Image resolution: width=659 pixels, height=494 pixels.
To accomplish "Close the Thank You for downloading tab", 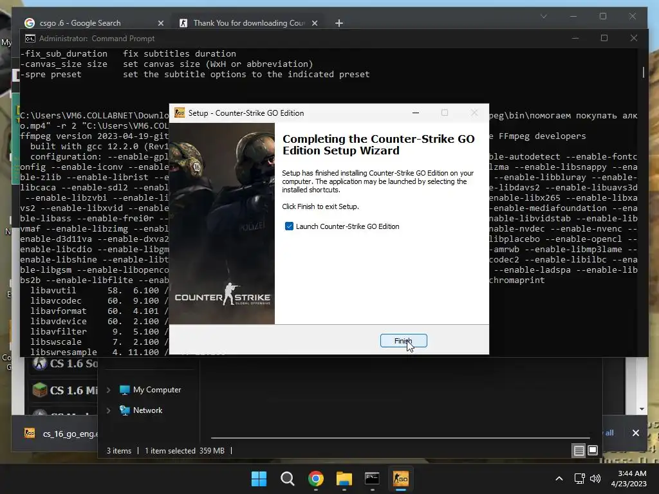I will 314,23.
